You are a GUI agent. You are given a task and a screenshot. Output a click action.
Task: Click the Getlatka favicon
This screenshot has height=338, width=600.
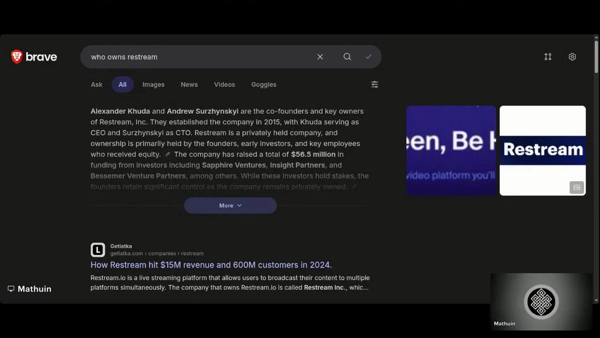tap(97, 250)
